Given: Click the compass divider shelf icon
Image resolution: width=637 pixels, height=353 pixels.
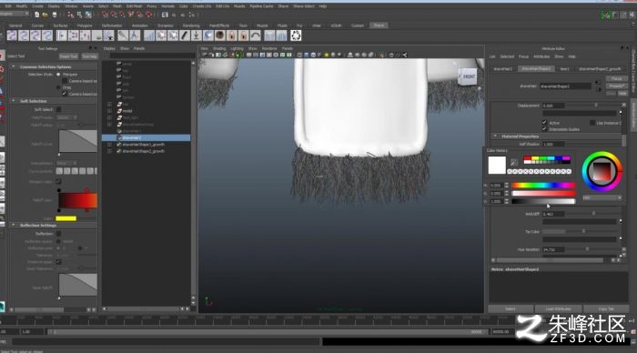Looking at the screenshot, I should pos(135,35).
